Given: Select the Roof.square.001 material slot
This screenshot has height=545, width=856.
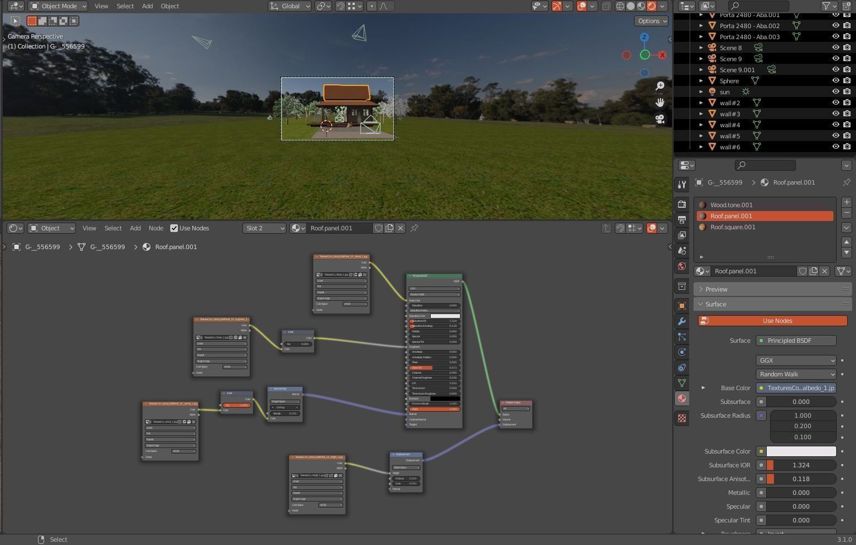Looking at the screenshot, I should point(765,227).
